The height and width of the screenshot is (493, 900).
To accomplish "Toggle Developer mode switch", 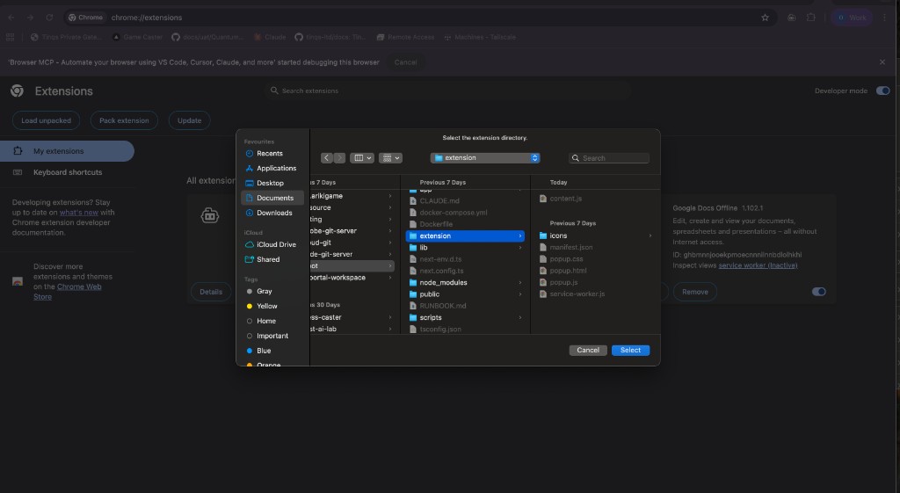I will point(882,91).
